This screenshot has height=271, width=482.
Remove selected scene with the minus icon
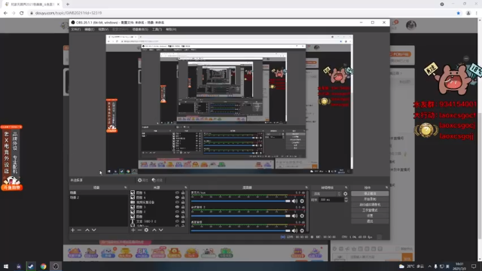click(x=79, y=230)
